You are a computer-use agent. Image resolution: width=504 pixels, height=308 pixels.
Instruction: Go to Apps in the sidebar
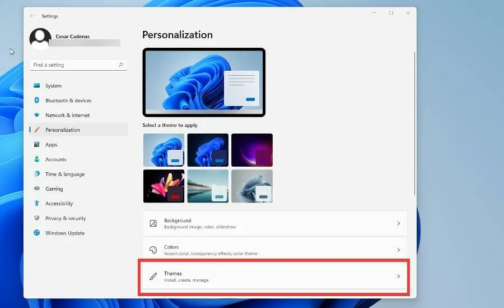(x=51, y=145)
